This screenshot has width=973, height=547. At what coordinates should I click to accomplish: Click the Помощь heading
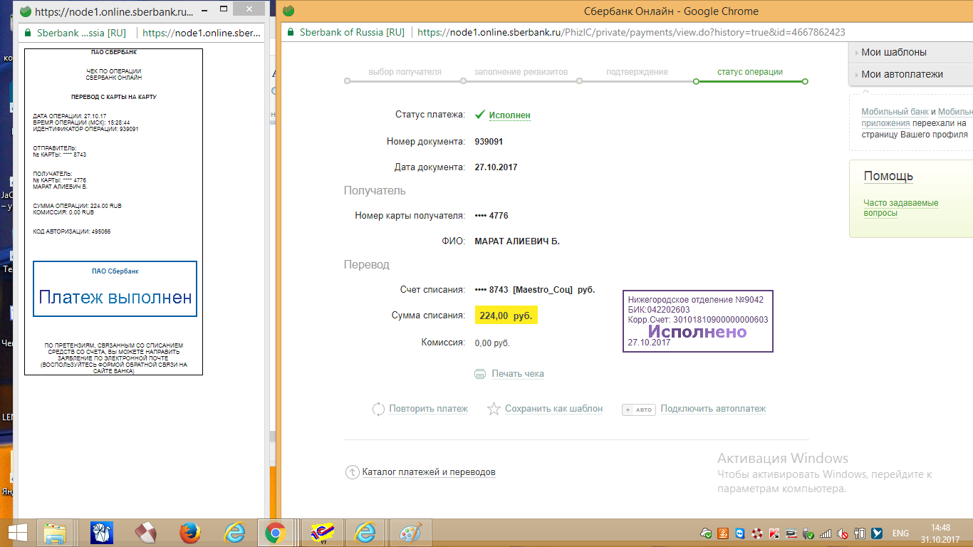pos(888,176)
